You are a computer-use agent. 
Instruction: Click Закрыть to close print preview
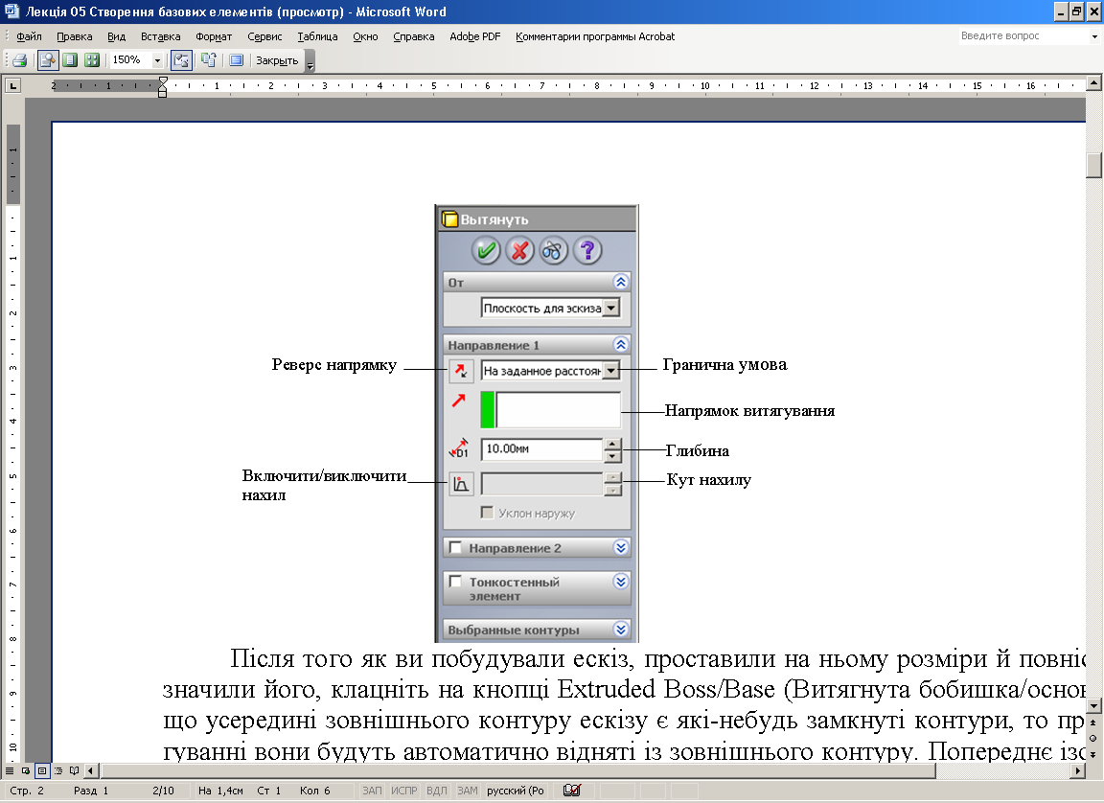coord(276,60)
